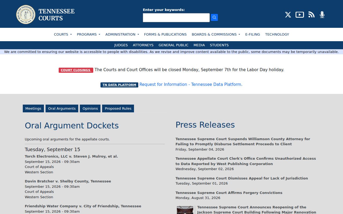This screenshot has width=343, height=214.
Task: Select the Judges audience link
Action: pos(121,45)
